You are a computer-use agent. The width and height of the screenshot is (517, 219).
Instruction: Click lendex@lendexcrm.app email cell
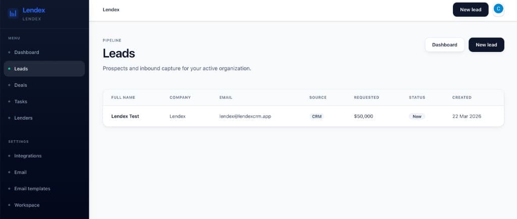[245, 116]
